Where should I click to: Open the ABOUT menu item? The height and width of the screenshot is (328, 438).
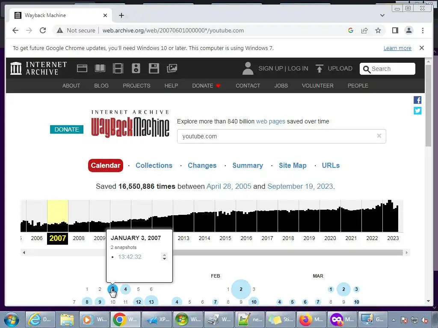click(71, 85)
